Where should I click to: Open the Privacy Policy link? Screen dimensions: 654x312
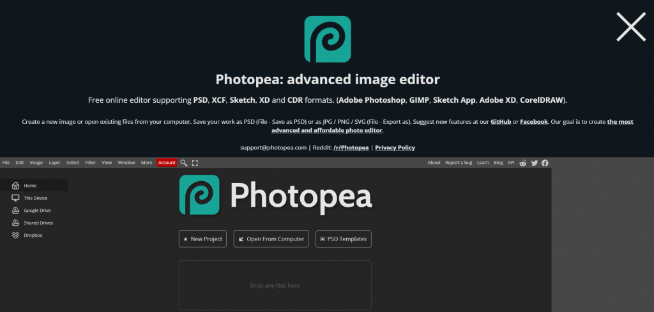pyautogui.click(x=395, y=147)
